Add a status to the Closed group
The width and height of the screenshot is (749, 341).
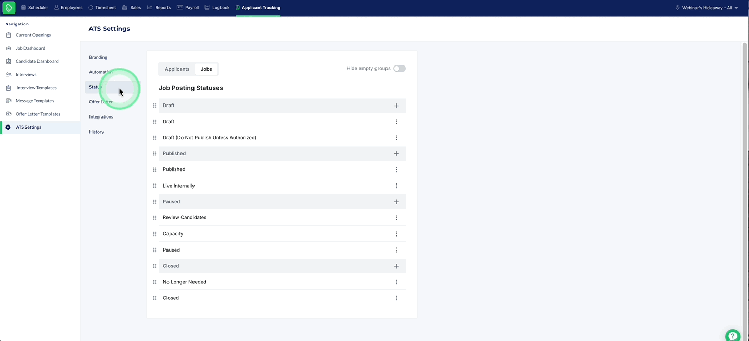396,266
